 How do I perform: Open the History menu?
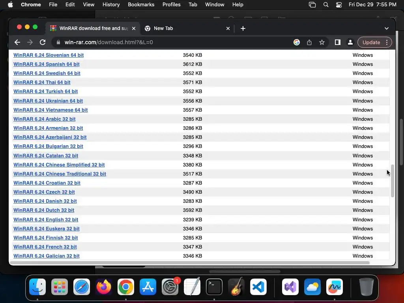[x=111, y=5]
